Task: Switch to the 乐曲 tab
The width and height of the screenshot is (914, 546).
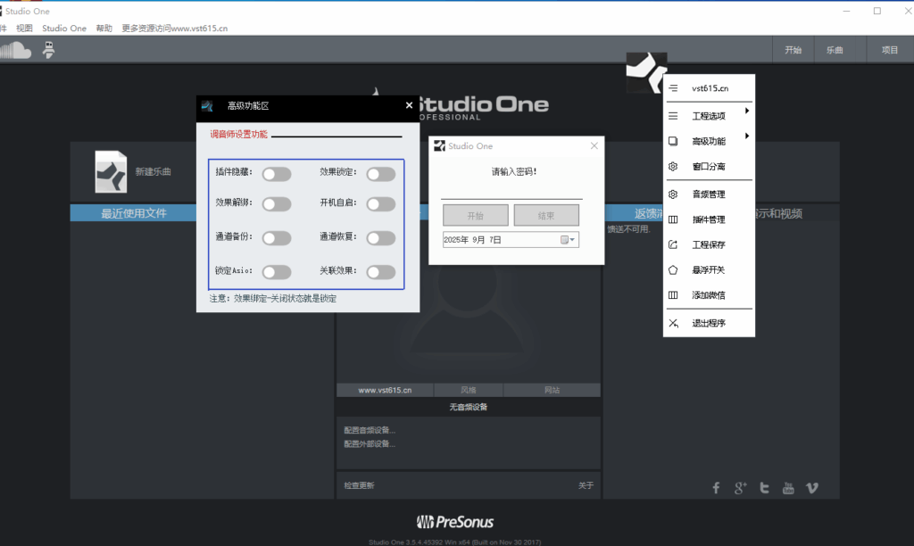Action: pyautogui.click(x=834, y=49)
